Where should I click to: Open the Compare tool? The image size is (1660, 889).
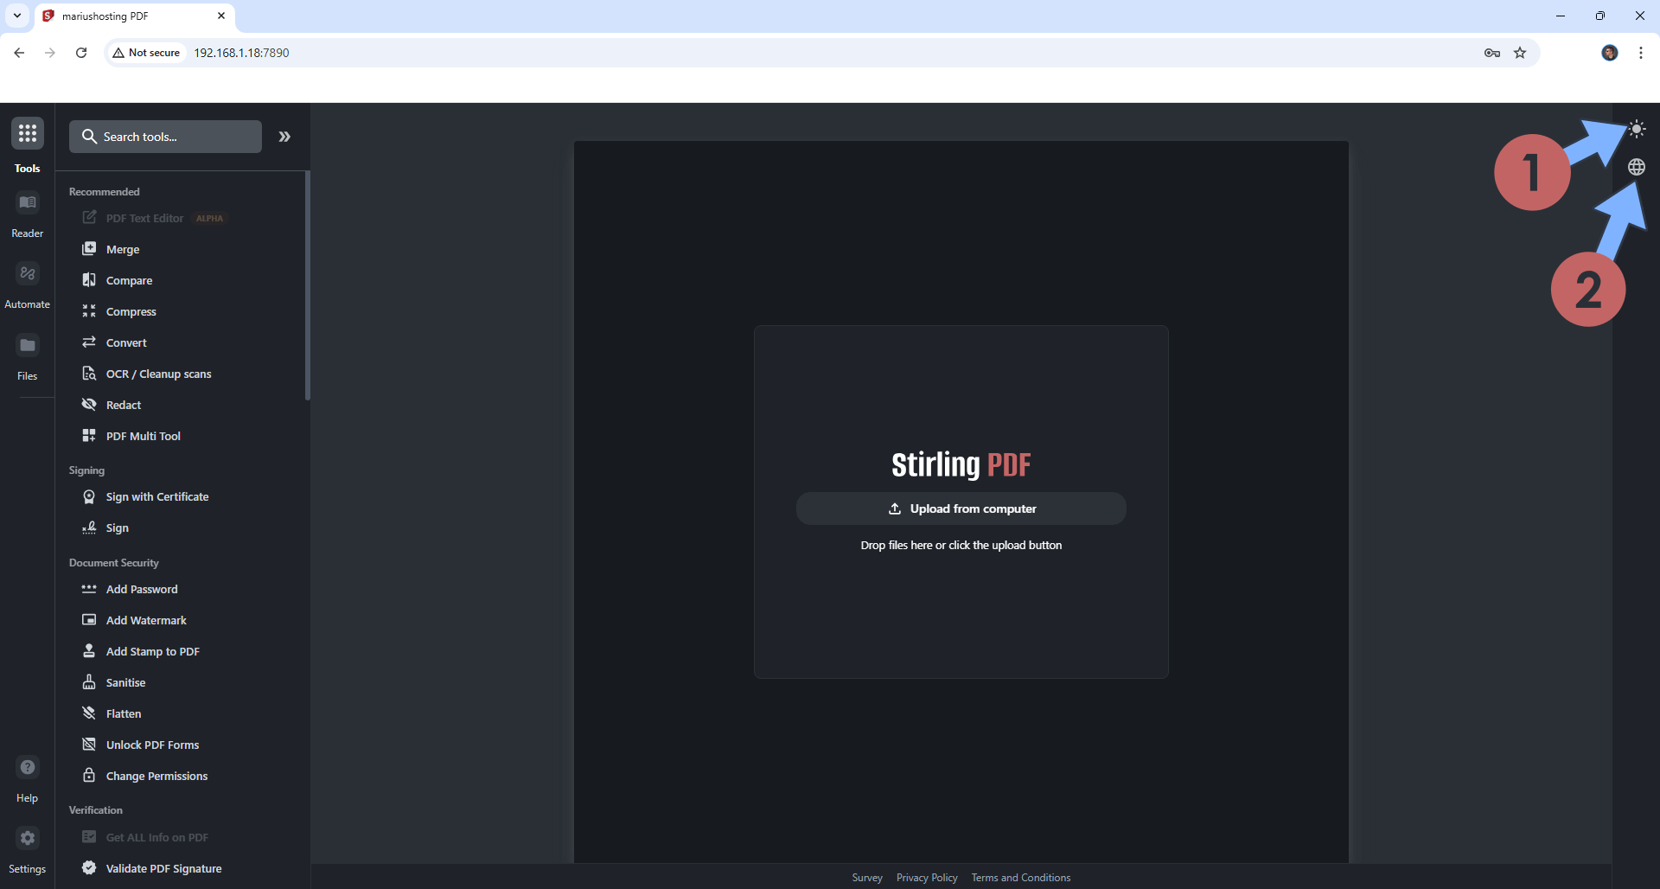pyautogui.click(x=128, y=280)
